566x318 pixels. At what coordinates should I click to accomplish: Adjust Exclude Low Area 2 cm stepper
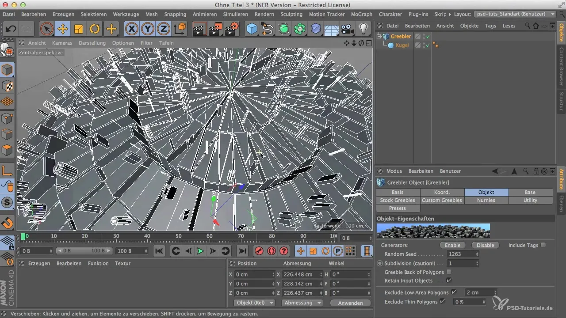[x=495, y=292]
